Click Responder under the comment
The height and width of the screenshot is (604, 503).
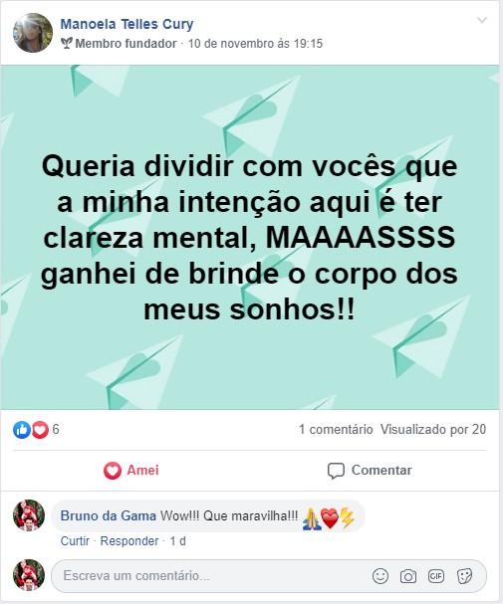[129, 541]
